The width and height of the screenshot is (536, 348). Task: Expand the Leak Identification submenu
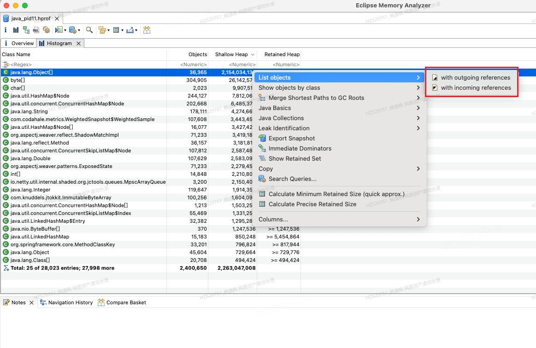click(340, 128)
